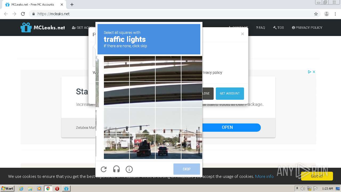Image resolution: width=341 pixels, height=192 pixels.
Task: Open Chrome from the taskbar
Action: click(48, 189)
